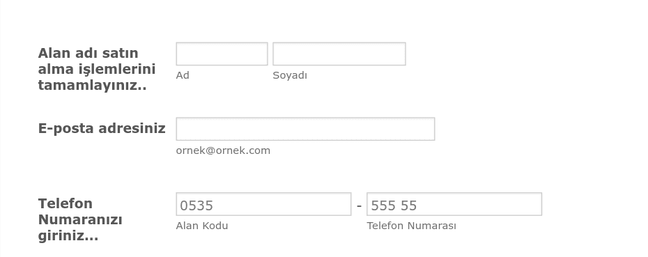This screenshot has width=648, height=257.
Task: Click the 0535 placeholder text
Action: click(196, 205)
